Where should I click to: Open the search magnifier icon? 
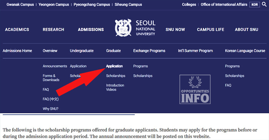[x=264, y=4]
